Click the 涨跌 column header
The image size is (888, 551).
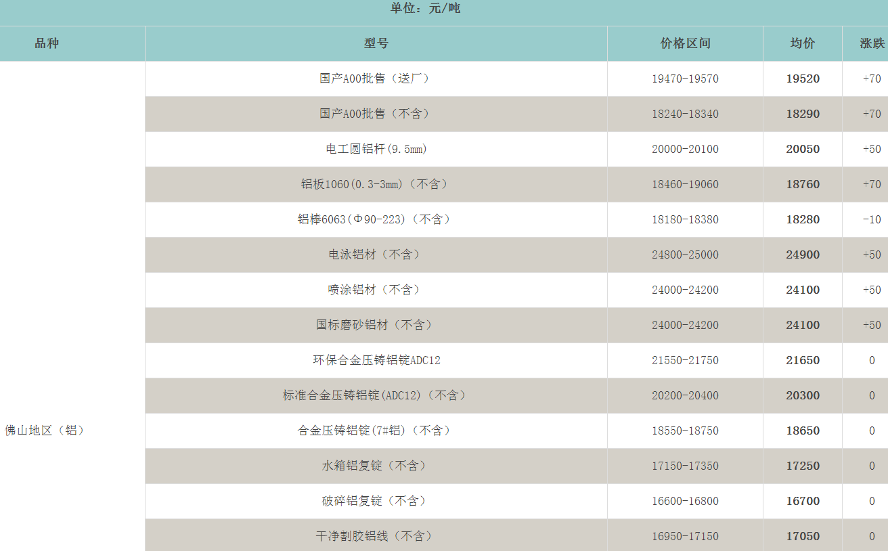(872, 43)
